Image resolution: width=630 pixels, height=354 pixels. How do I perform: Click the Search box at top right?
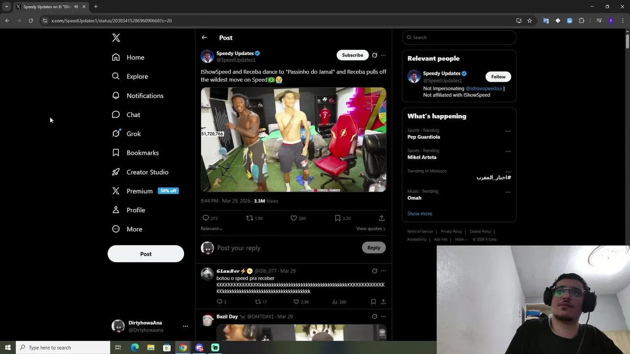pos(459,37)
